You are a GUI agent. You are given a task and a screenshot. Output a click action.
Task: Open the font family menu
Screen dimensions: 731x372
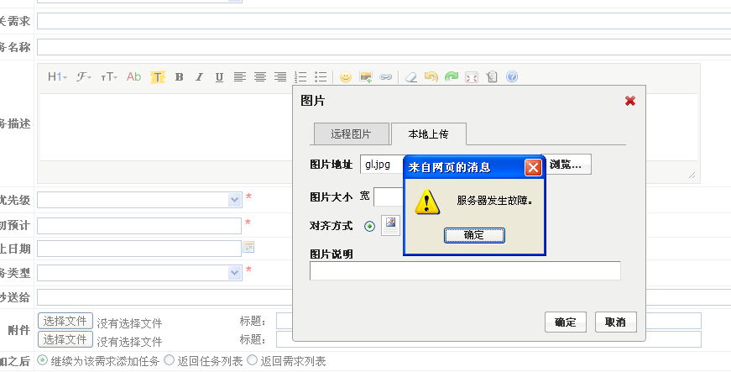coord(83,77)
